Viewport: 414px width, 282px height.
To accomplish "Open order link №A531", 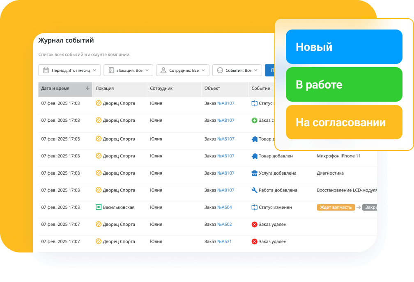I will (224, 241).
